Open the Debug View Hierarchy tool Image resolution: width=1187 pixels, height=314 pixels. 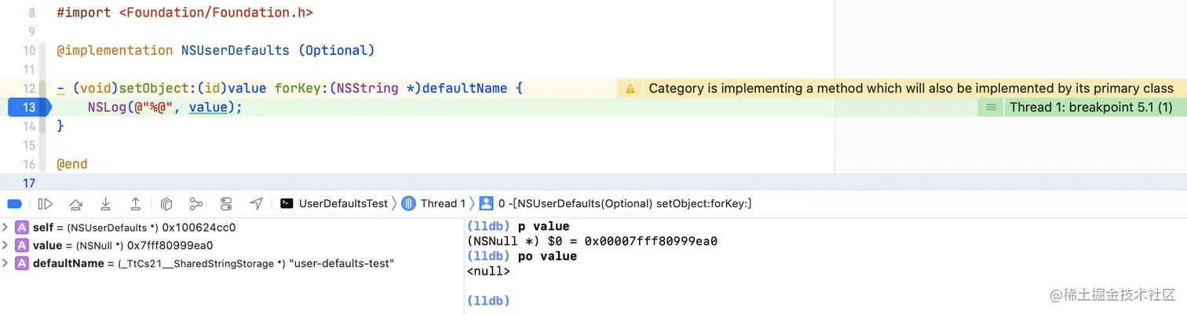click(x=166, y=204)
